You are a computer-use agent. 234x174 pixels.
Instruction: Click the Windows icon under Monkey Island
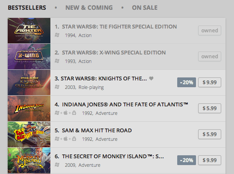tap(57, 165)
